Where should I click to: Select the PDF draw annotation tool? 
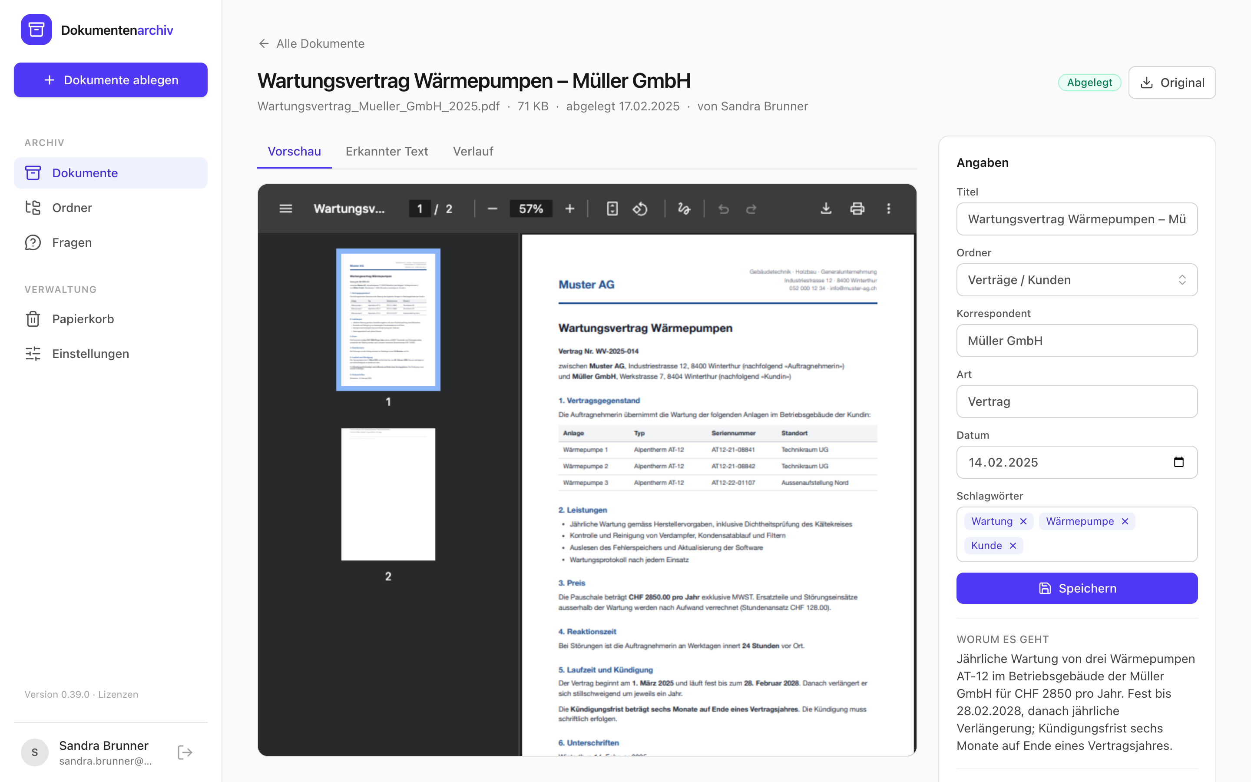pos(684,209)
